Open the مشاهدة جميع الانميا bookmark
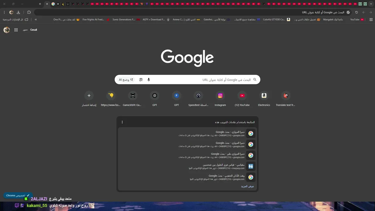 tap(247, 20)
